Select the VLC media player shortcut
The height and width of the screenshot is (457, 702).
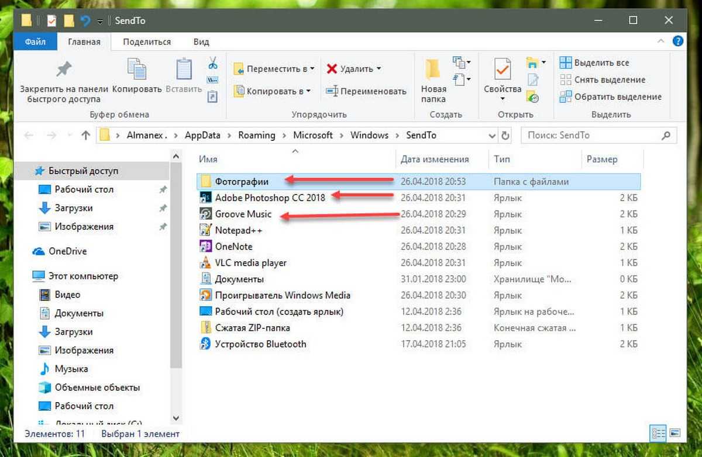250,263
